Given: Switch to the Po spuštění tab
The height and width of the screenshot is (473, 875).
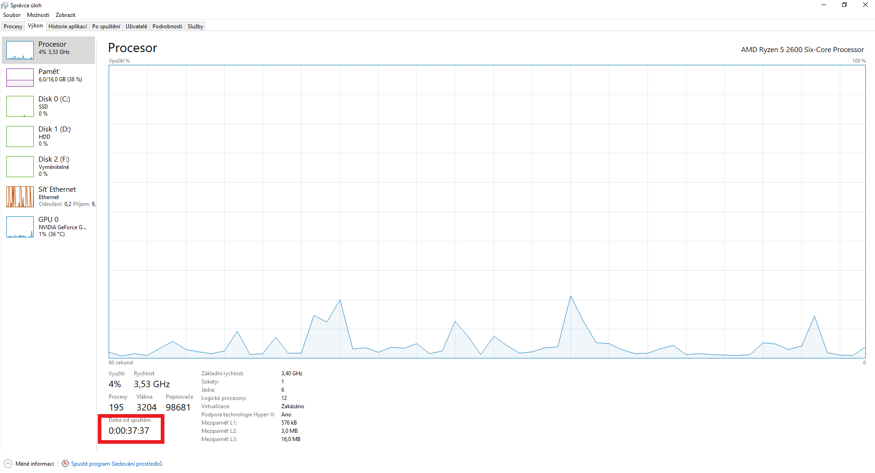Looking at the screenshot, I should [106, 26].
